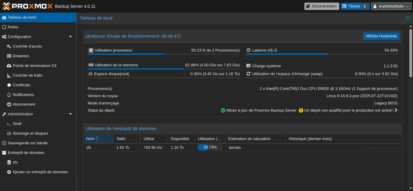The image size is (413, 191).
Task: Click the Latence d'E-S progress bar
Action: 322,54
